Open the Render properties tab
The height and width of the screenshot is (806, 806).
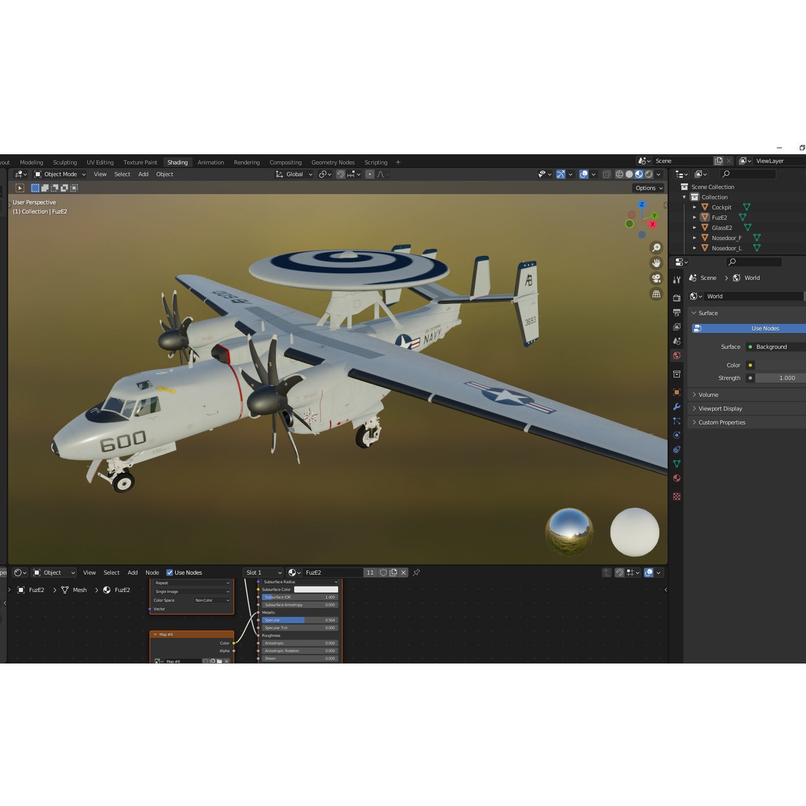(x=677, y=298)
